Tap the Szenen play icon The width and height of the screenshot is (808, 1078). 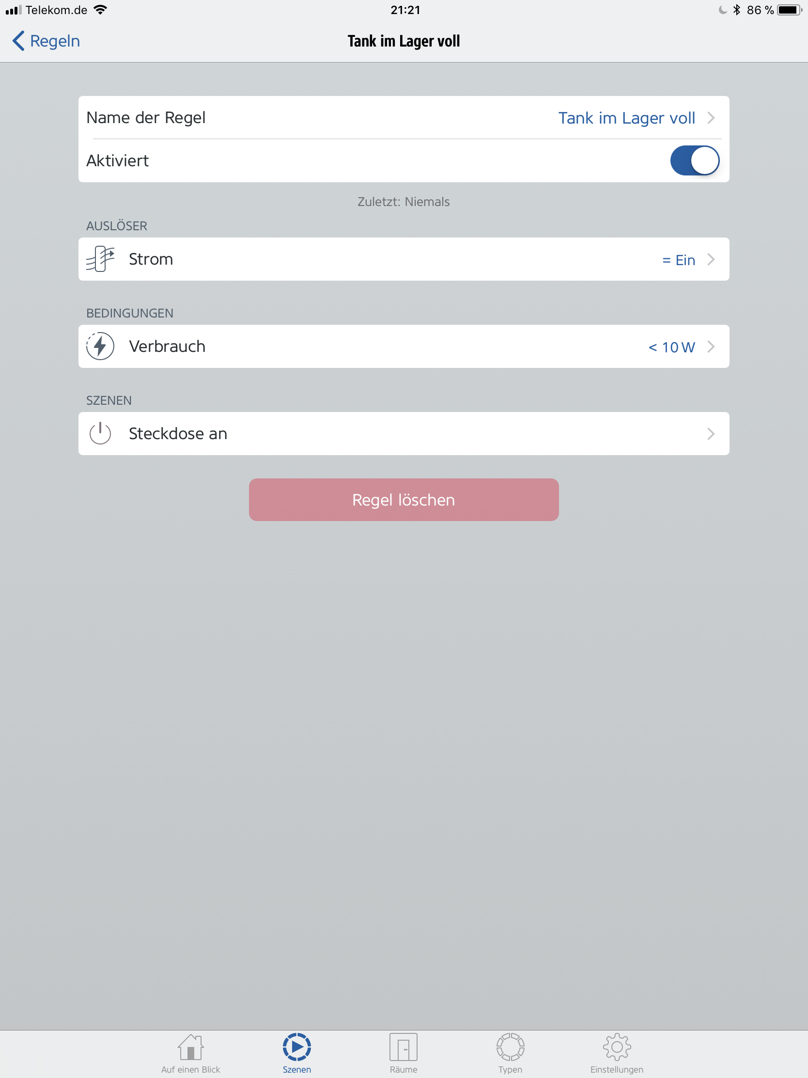296,1047
